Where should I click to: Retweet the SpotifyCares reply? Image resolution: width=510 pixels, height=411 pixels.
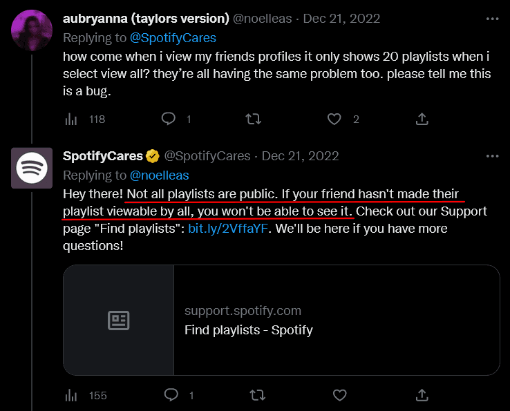click(256, 395)
